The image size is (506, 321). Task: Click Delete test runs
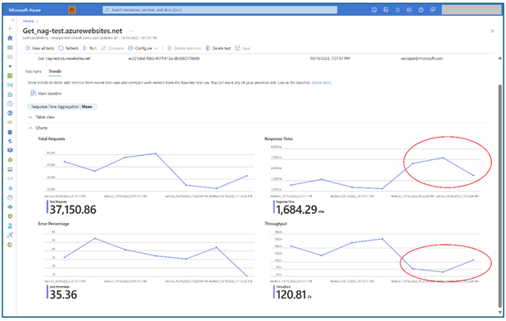184,48
